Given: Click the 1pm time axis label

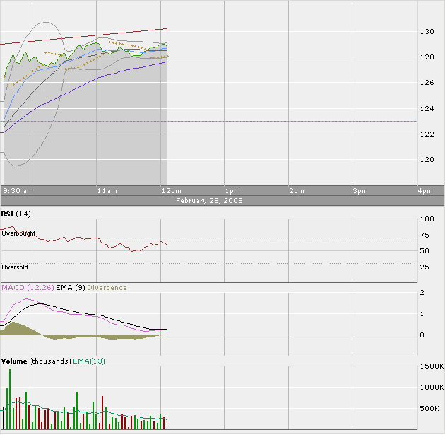Looking at the screenshot, I should point(232,191).
